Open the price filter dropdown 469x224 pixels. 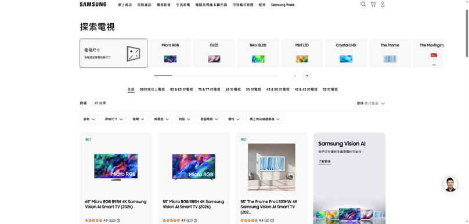[234, 119]
